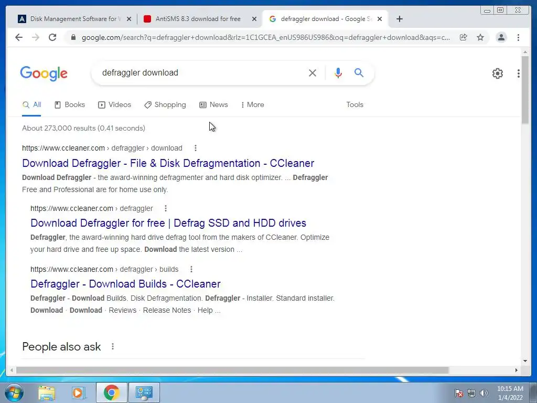Open options for defraggler builds result
Image resolution: width=537 pixels, height=403 pixels.
coord(191,269)
